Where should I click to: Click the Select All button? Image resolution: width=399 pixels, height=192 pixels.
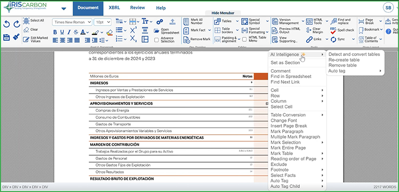click(34, 20)
